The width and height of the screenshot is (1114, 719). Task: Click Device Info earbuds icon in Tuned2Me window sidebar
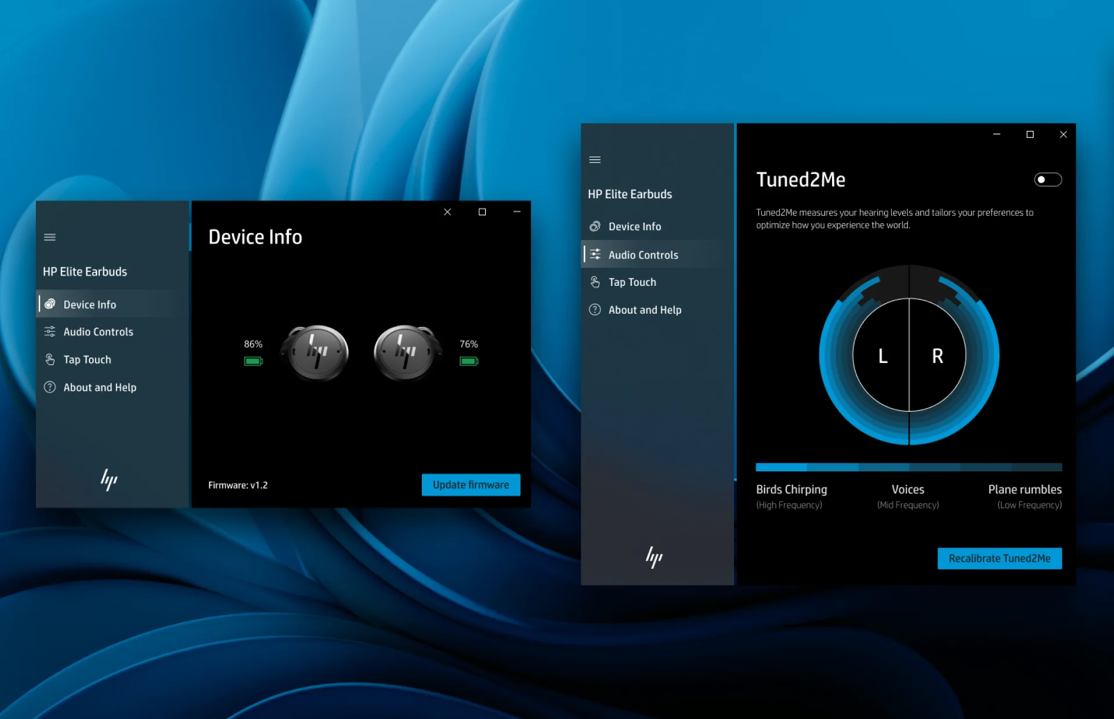click(x=595, y=226)
